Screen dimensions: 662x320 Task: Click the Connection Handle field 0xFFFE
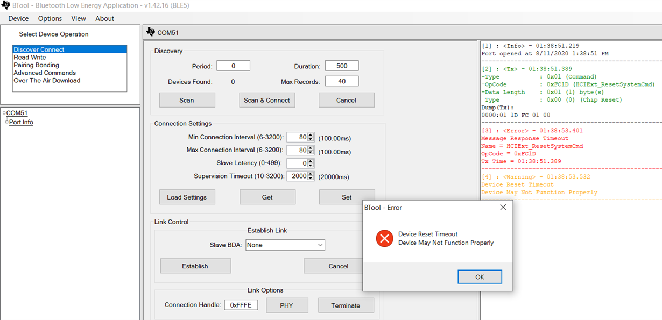241,305
